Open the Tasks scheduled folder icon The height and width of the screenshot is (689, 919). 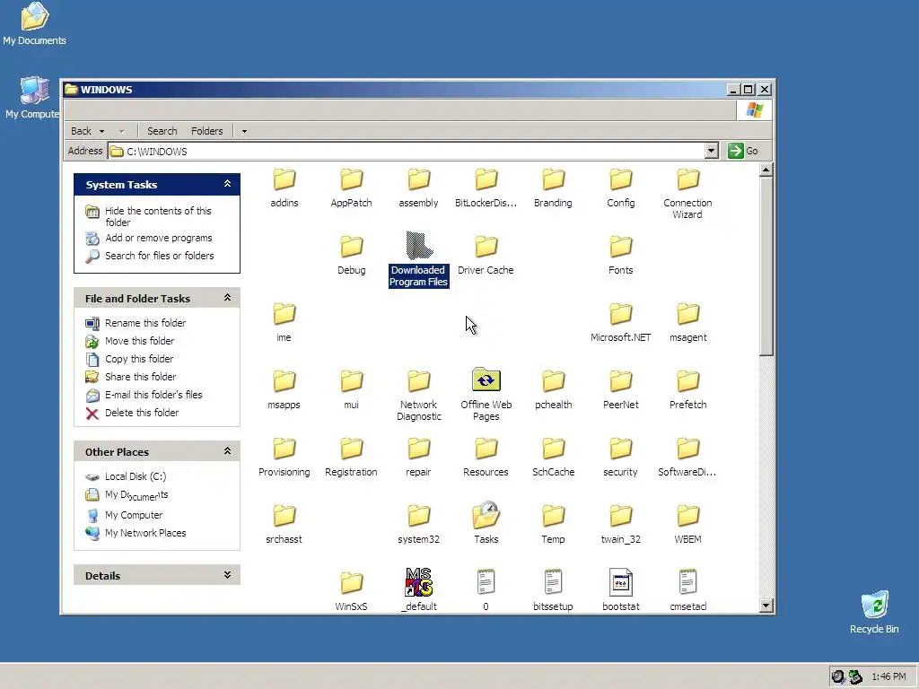[x=486, y=515]
